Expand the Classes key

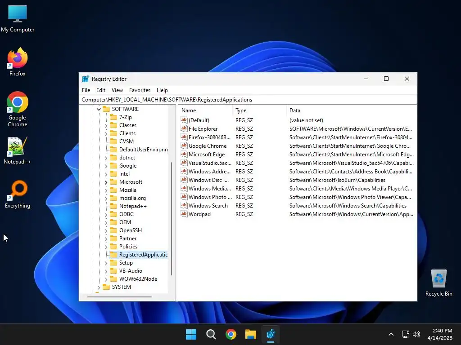pos(106,126)
